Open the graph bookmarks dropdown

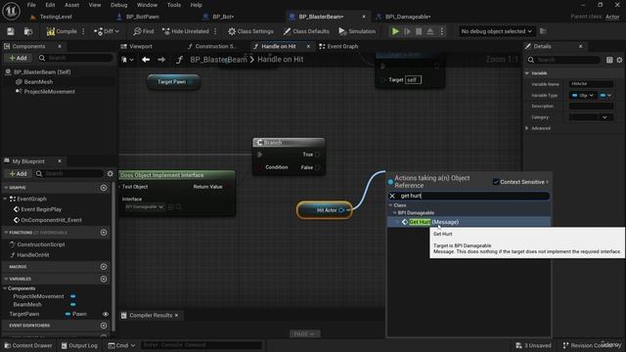127,60
